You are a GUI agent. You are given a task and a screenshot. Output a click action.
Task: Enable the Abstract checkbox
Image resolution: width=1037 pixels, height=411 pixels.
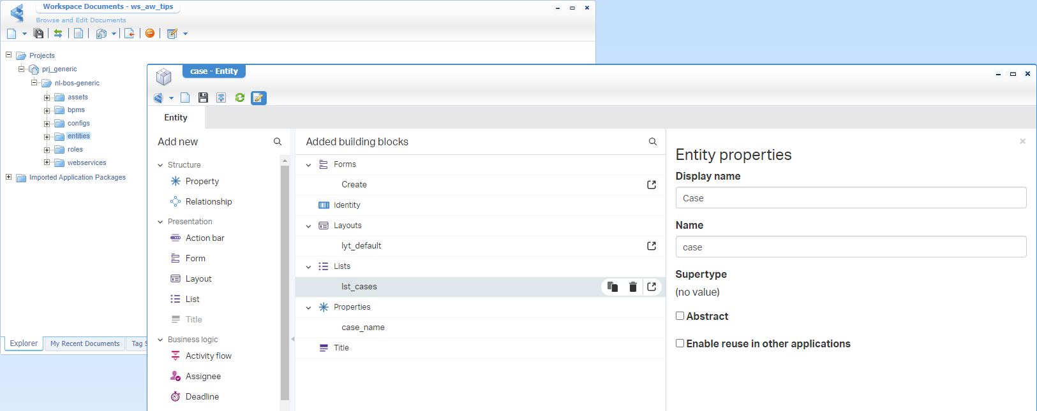[680, 316]
